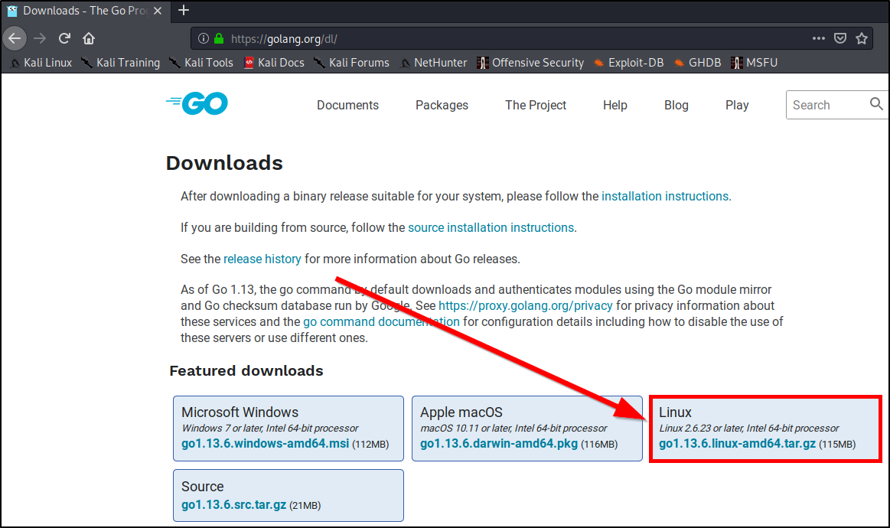Viewport: 890px width, 528px height.
Task: Open new tab with plus icon
Action: coord(184,11)
